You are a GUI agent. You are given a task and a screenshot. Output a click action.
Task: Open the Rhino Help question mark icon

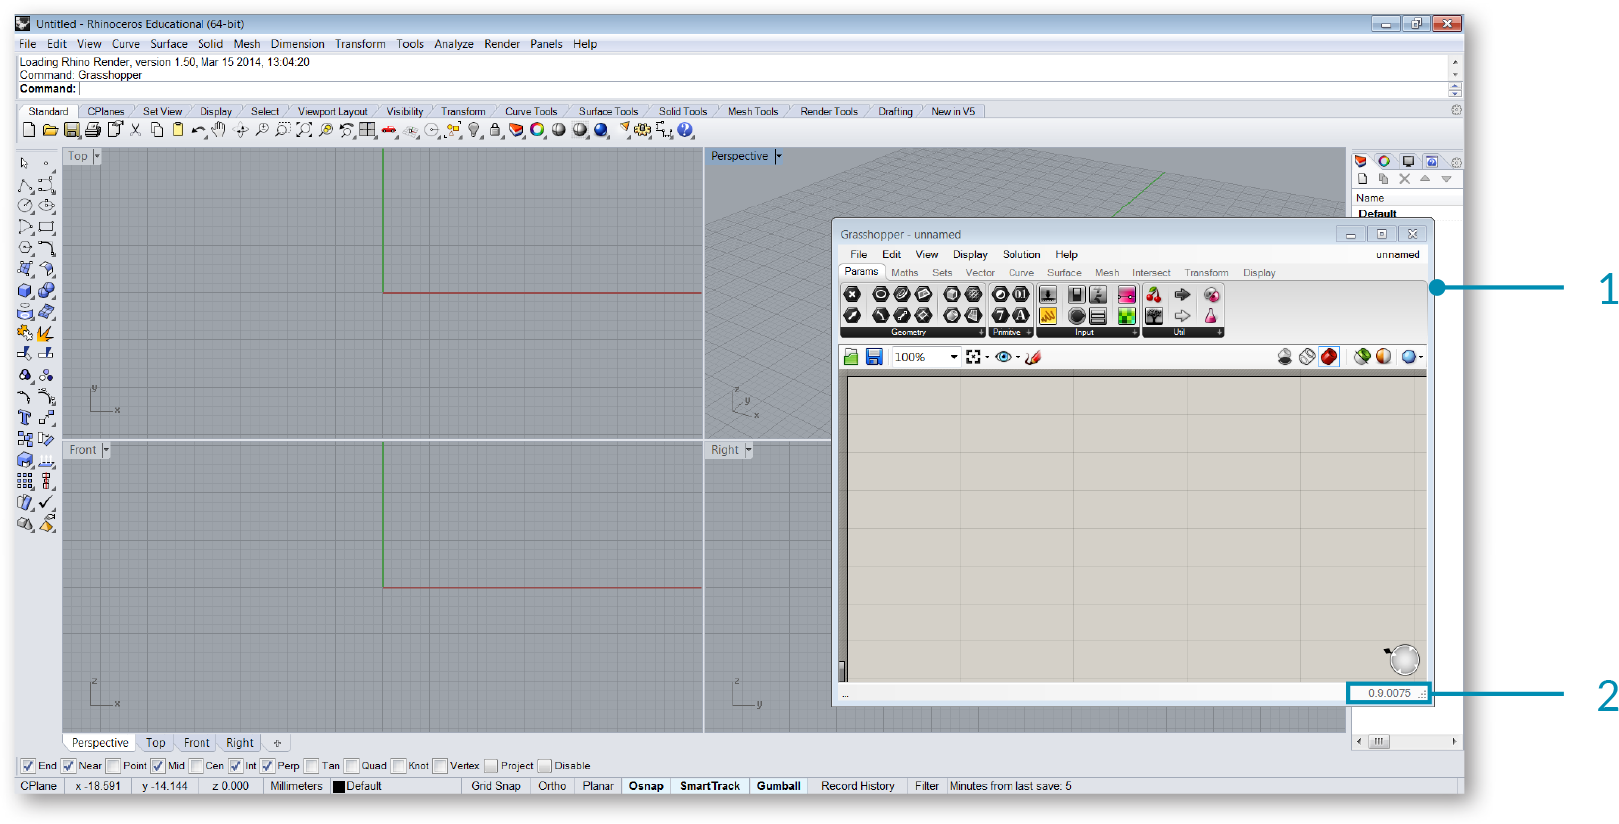point(685,130)
